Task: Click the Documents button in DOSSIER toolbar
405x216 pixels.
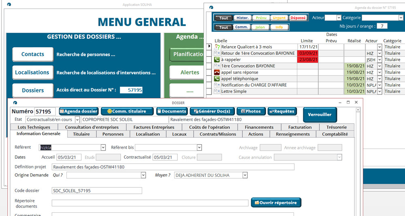Action: coord(172,111)
